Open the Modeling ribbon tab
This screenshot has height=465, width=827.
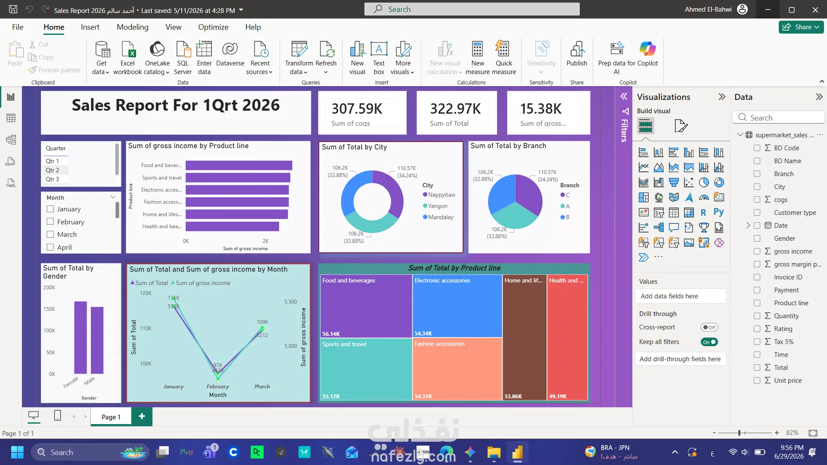132,27
